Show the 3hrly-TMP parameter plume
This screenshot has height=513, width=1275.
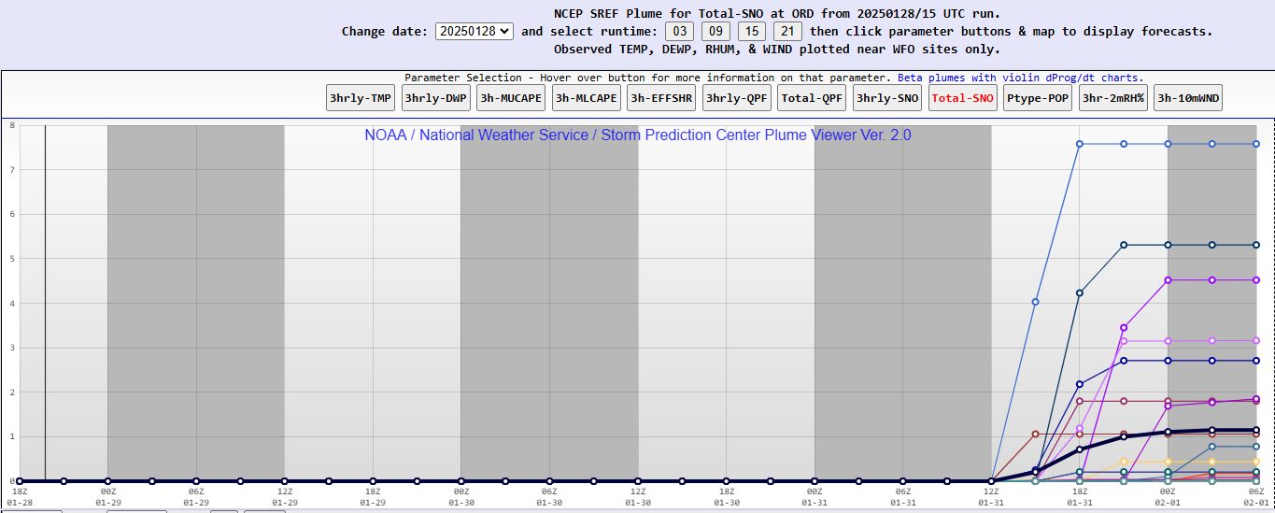[x=361, y=97]
